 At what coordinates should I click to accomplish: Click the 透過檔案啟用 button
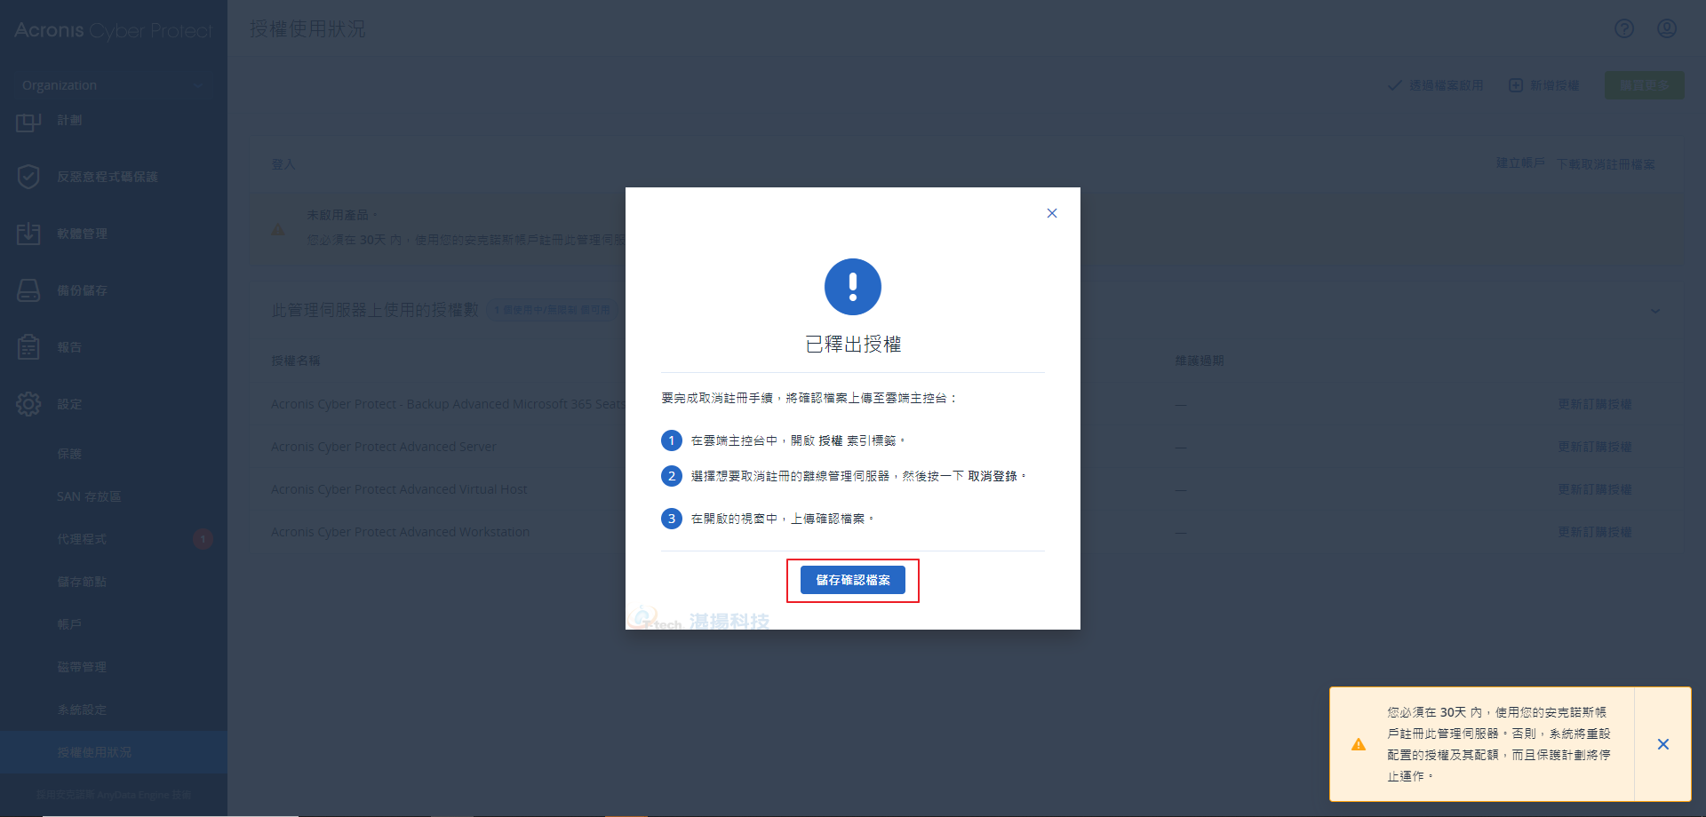click(1436, 85)
